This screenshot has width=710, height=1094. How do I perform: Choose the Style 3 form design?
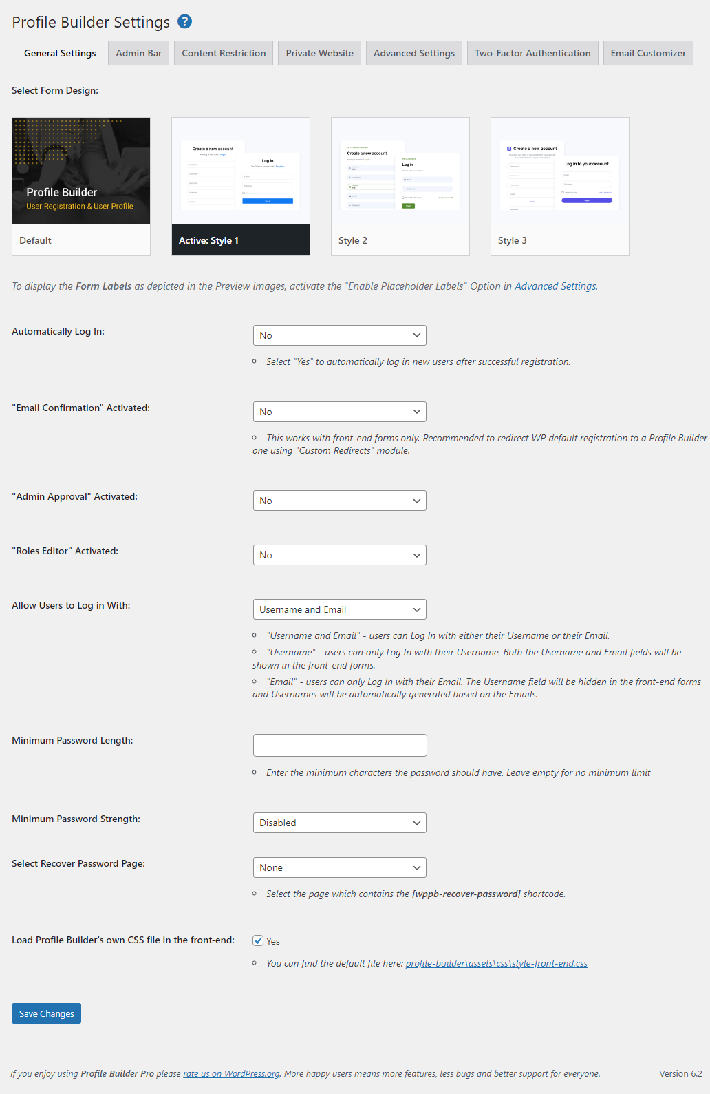pyautogui.click(x=560, y=187)
